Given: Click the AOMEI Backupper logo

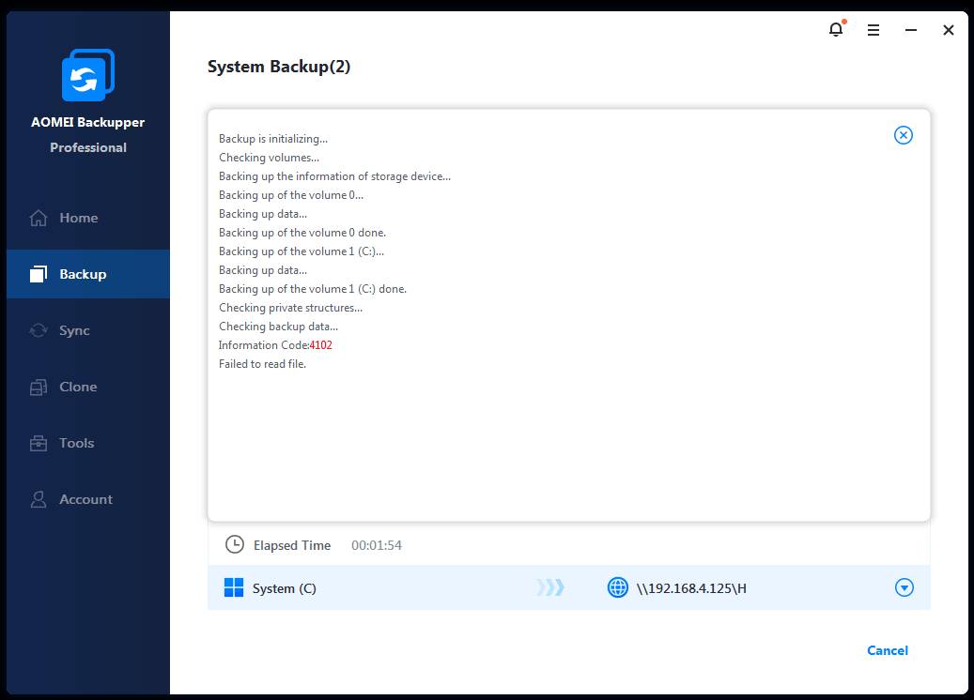Looking at the screenshot, I should coord(87,75).
